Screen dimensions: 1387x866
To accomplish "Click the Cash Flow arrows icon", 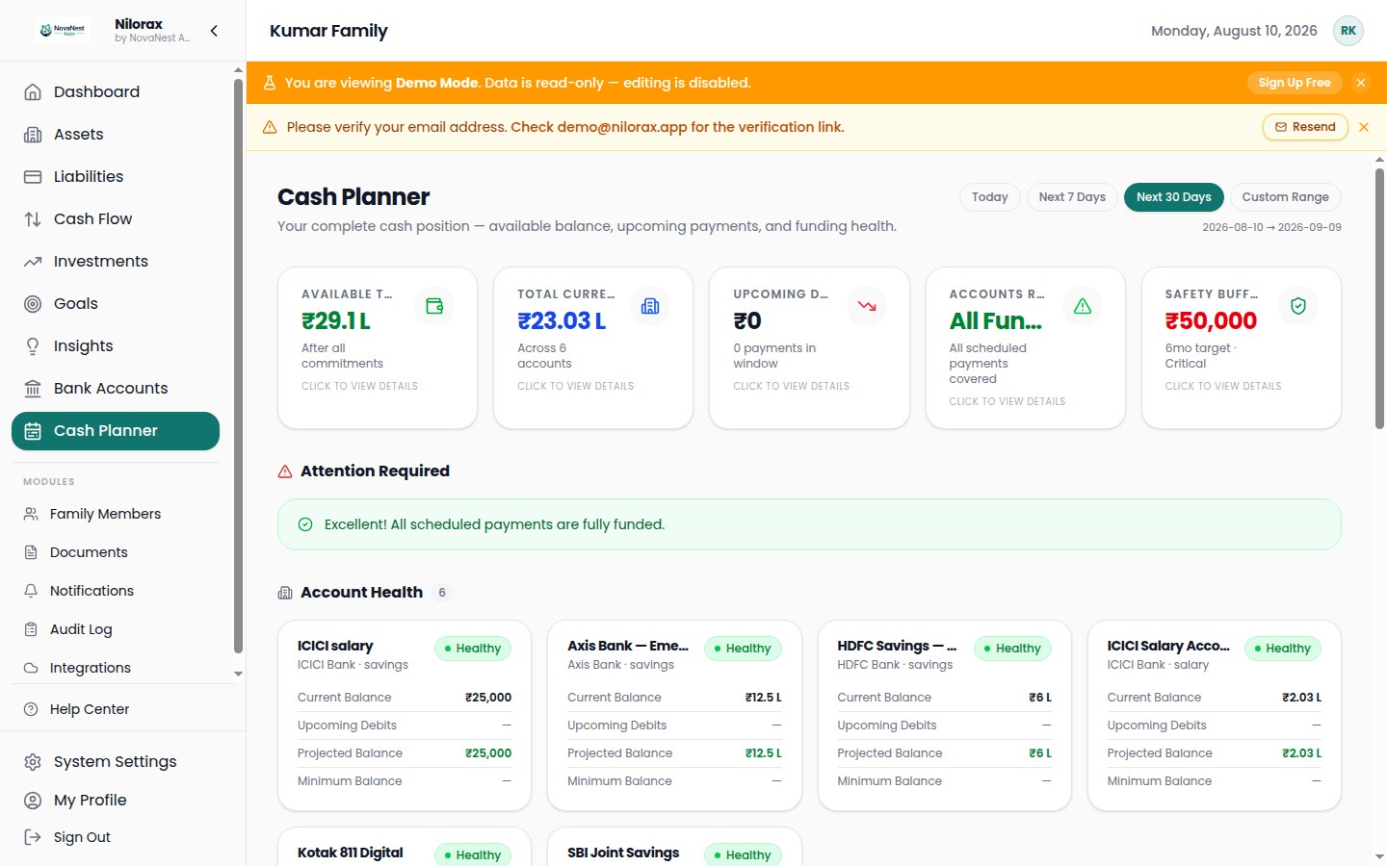I will (33, 219).
